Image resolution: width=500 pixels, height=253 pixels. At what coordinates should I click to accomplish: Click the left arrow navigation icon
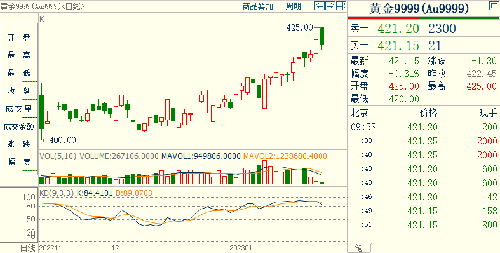320,6
